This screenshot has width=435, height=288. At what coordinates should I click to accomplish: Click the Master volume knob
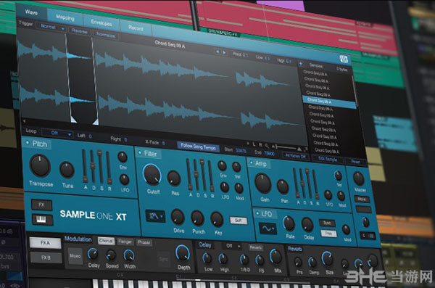click(359, 178)
